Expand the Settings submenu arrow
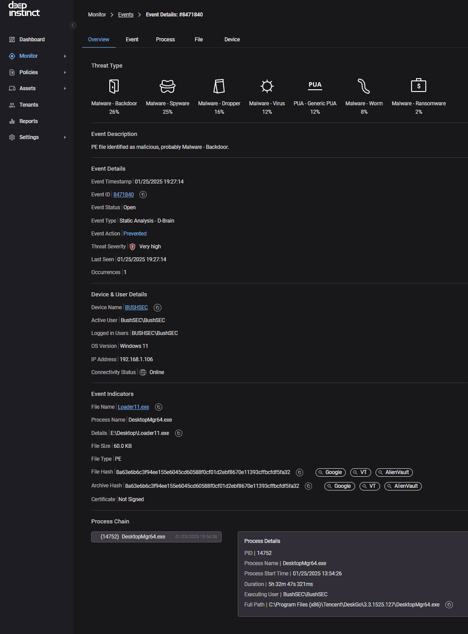 [65, 137]
